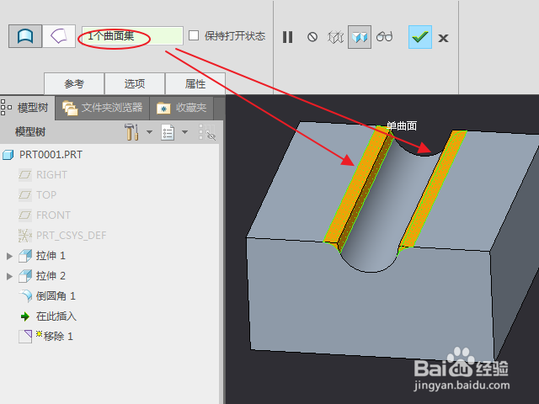Toggle unattached wireframe preview icon

[x=335, y=37]
